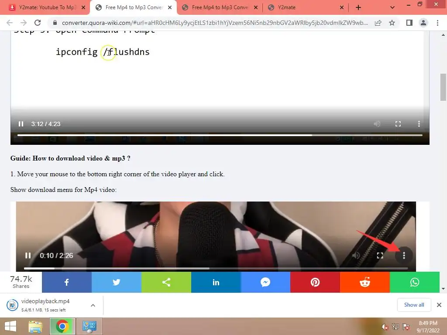Close the downloads bar
Viewport: 447px width, 335px height.
(x=439, y=305)
